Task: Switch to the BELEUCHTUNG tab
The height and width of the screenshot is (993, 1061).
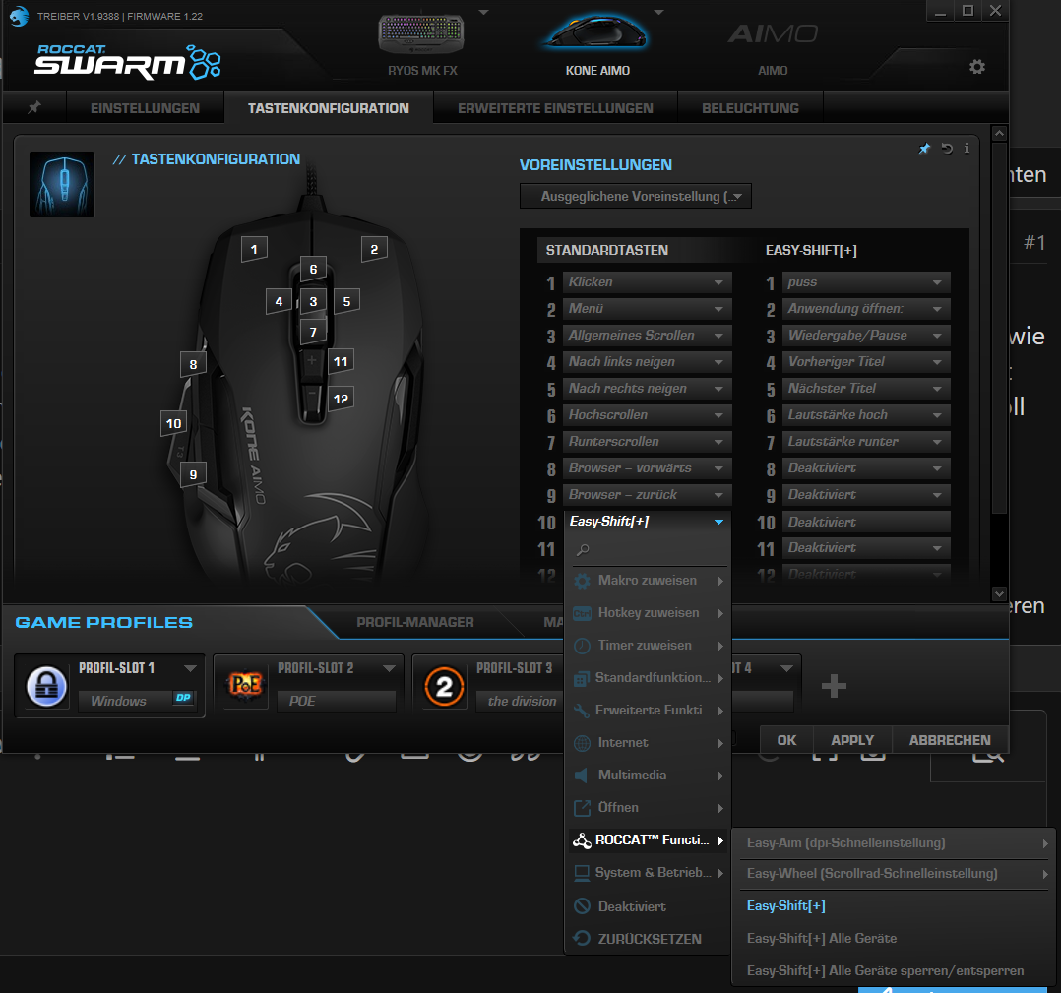Action: pos(750,108)
